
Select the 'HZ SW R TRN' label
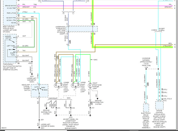(x=11, y=18)
